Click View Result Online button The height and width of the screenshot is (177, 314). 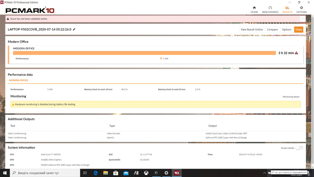252,29
